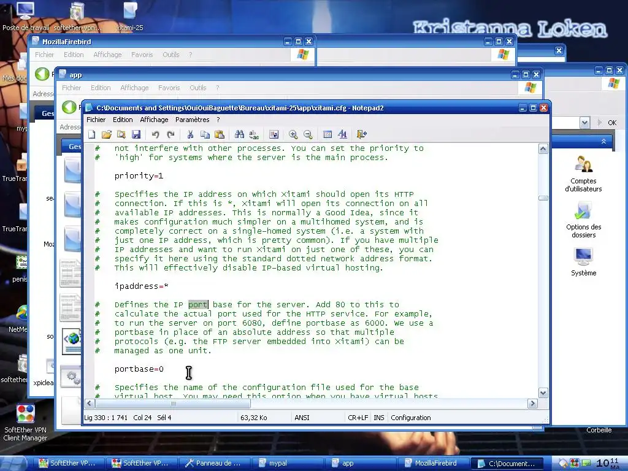Click the right arrow of the horizontal scrollbar
The image size is (628, 471).
point(532,404)
